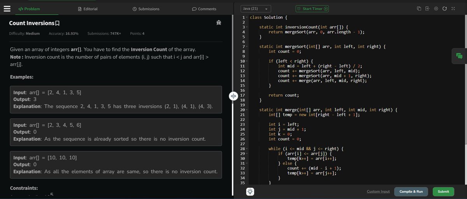Click 'Input: arr[] = [10, 10, 10]' text
This screenshot has height=199, width=467.
pos(45,158)
